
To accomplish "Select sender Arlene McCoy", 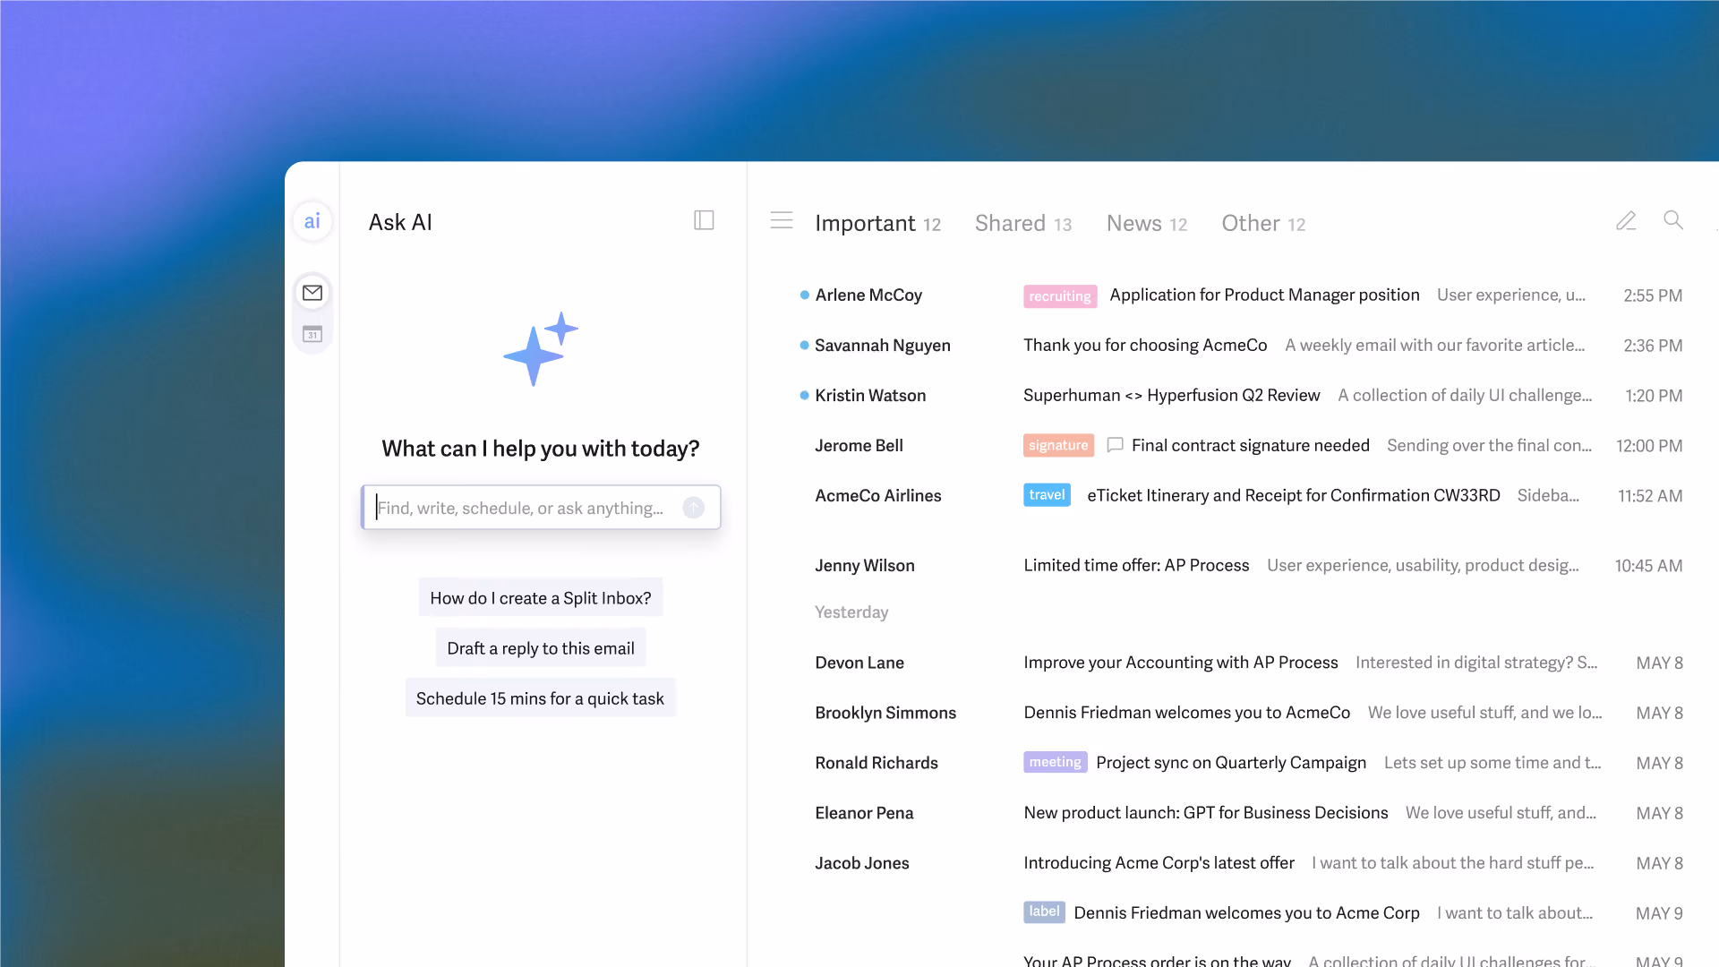I will tap(868, 295).
